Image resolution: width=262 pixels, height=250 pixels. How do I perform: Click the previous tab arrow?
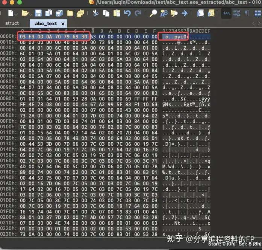[x=253, y=23]
